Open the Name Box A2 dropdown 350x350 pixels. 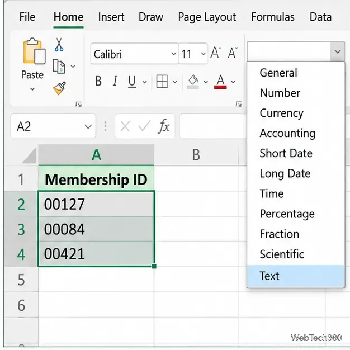(x=88, y=126)
